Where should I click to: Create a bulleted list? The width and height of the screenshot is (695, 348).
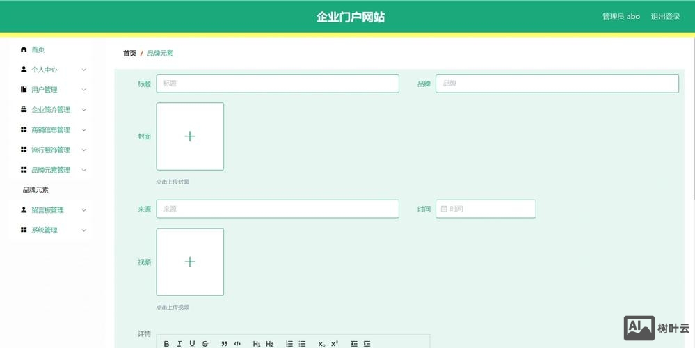302,344
